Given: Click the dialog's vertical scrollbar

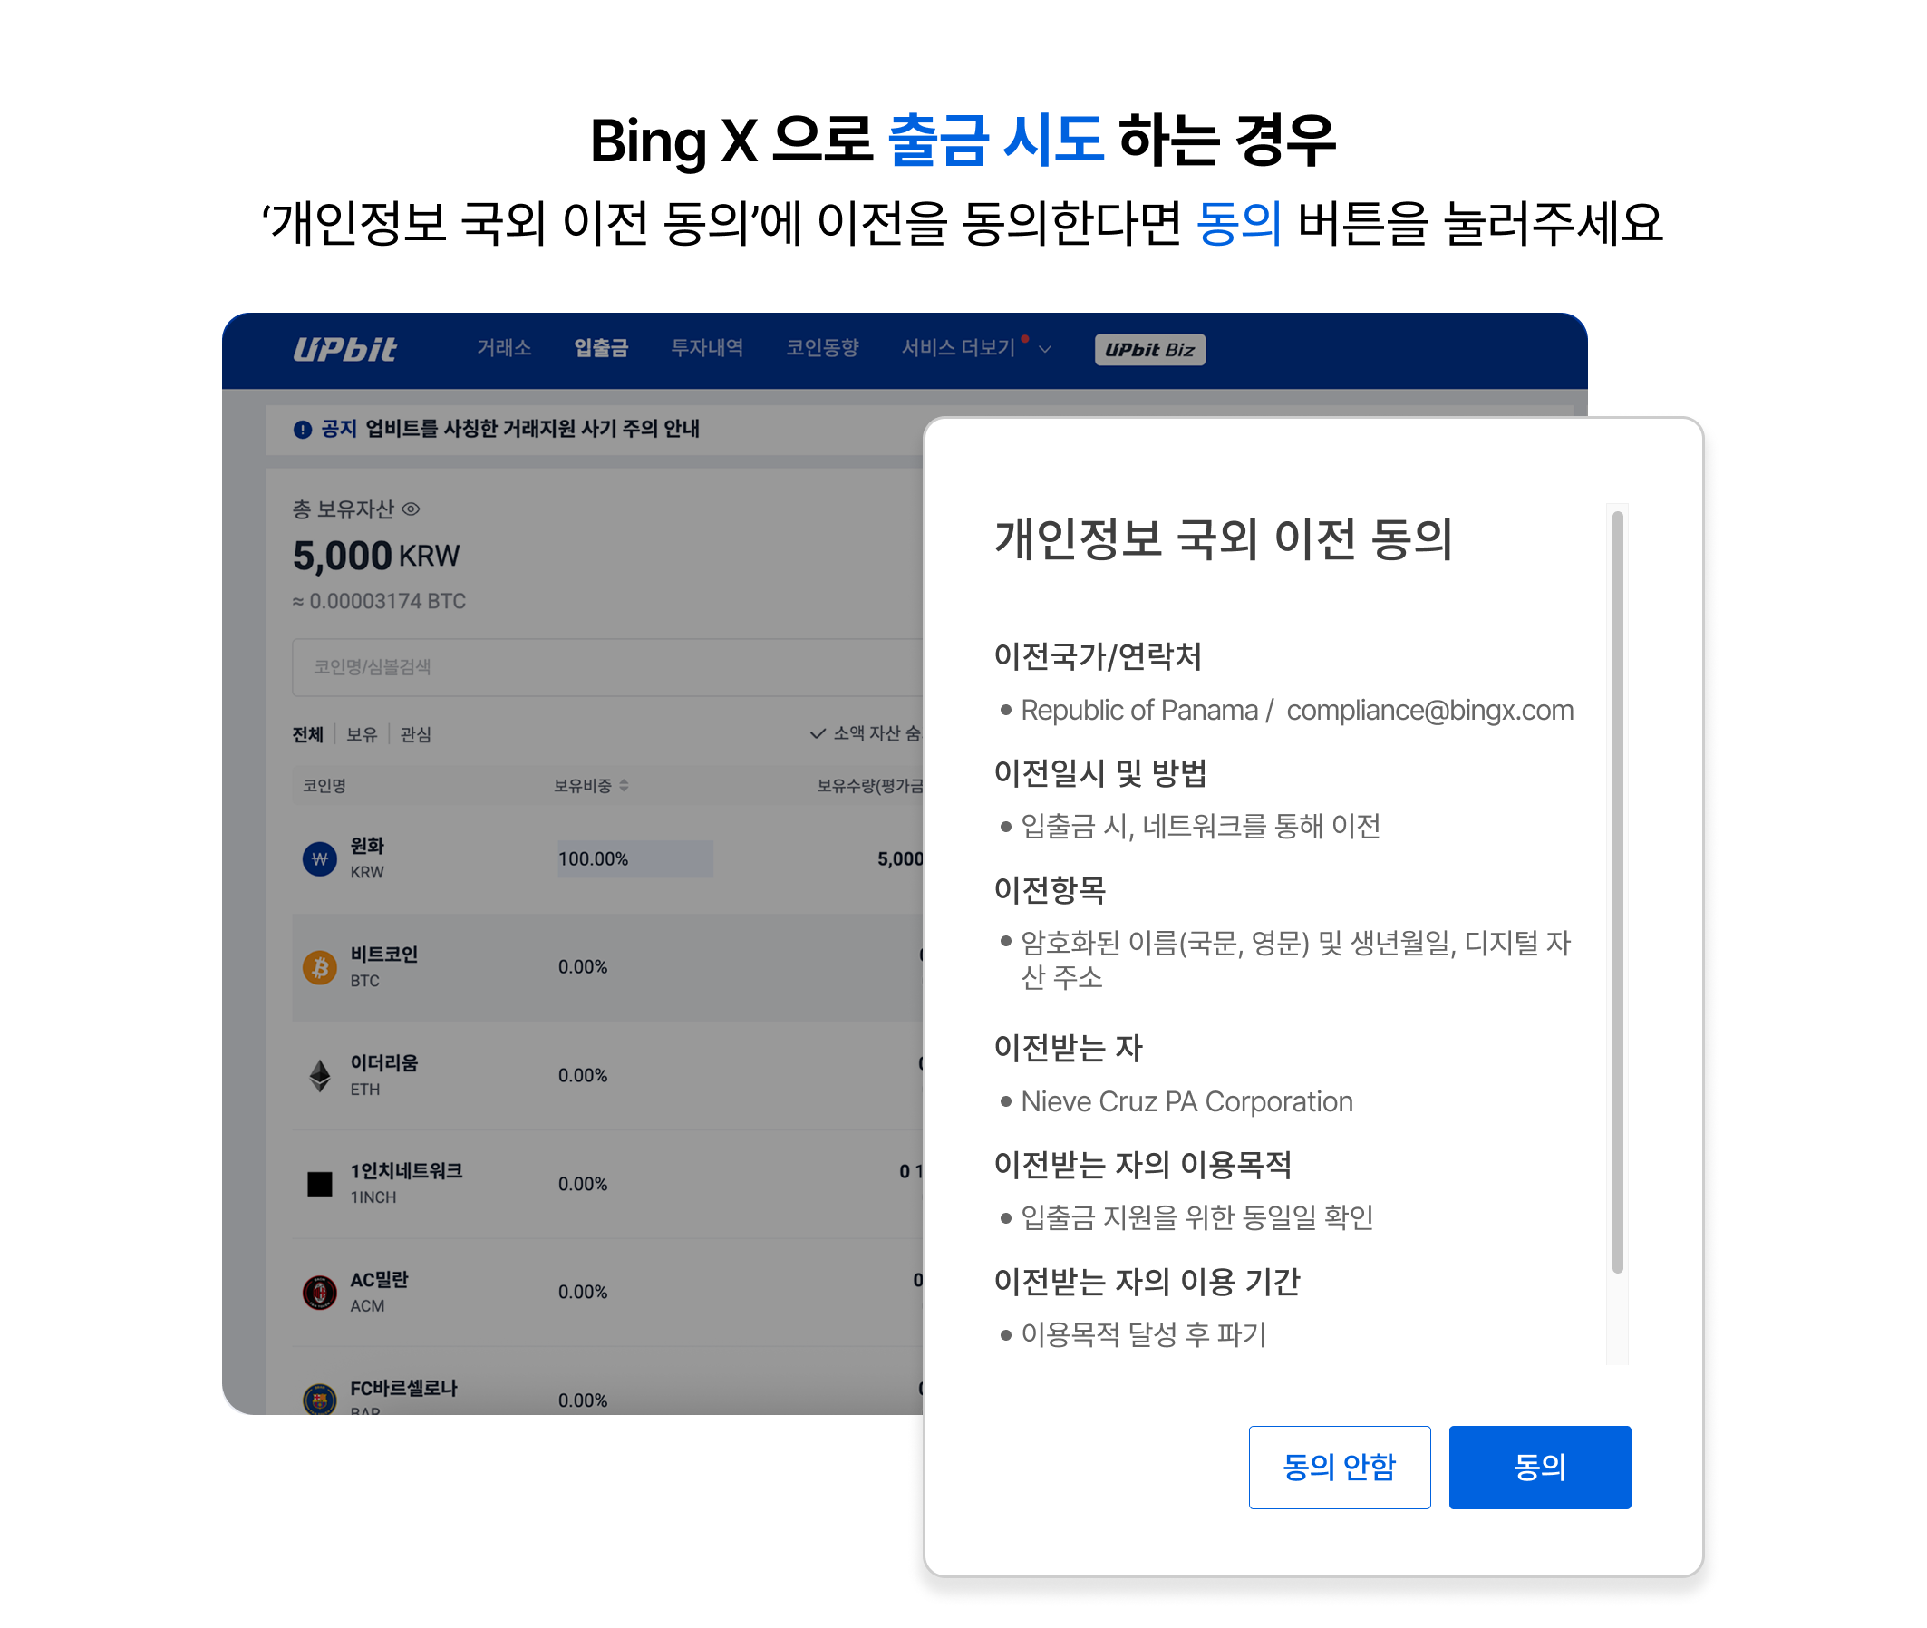Looking at the screenshot, I should [1617, 893].
